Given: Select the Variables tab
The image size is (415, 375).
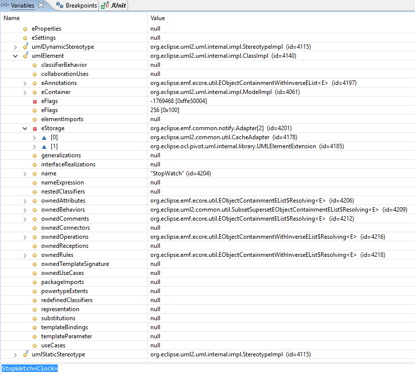Looking at the screenshot, I should coord(23,6).
